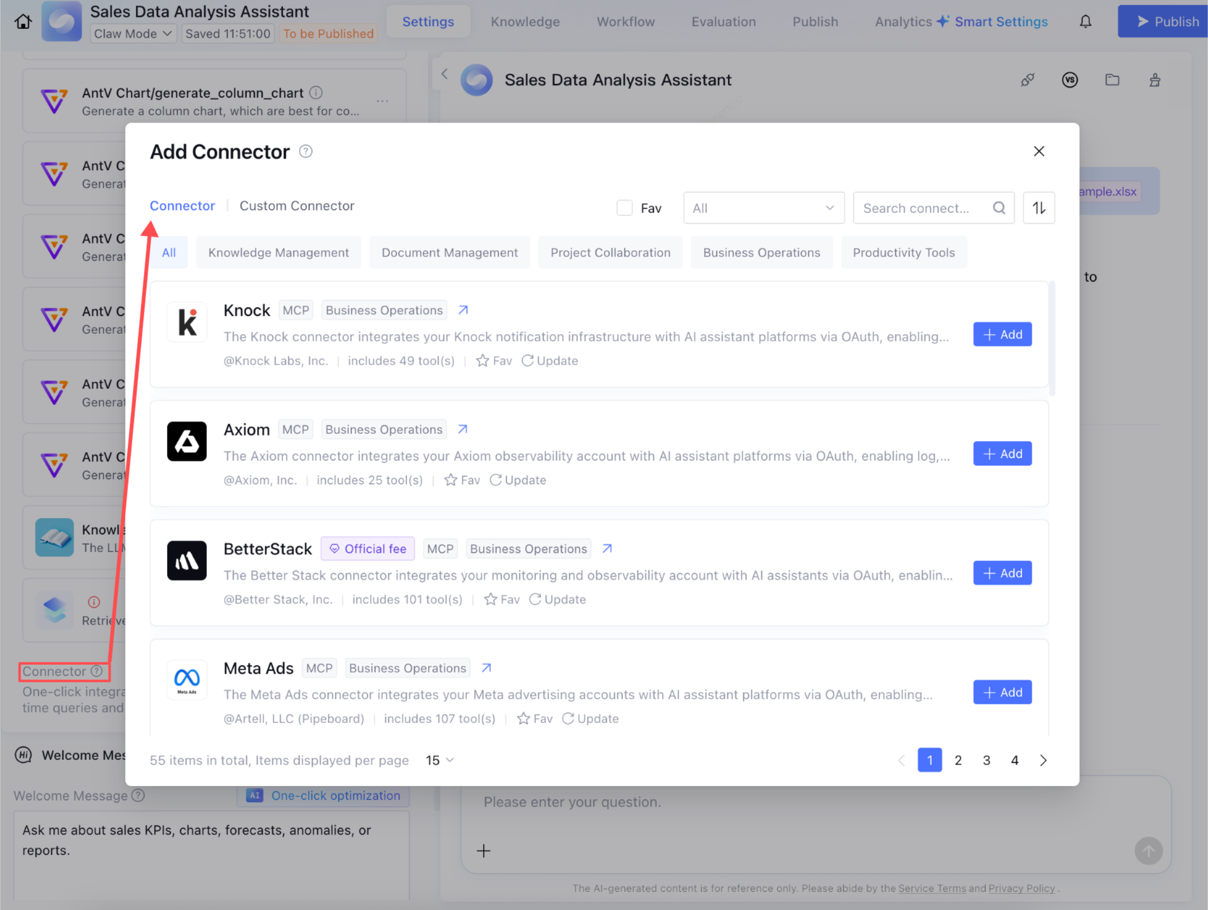Open the Knowledge top navigation tab
This screenshot has height=910, width=1208.
[525, 21]
